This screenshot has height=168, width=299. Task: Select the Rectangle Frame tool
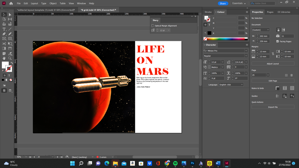(x=4, y=39)
